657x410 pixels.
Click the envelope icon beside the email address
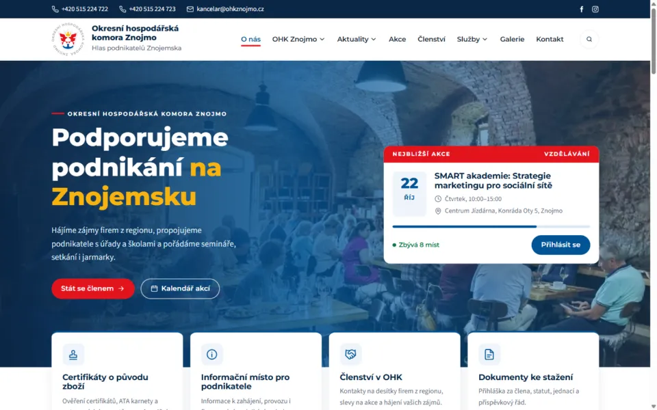(190, 9)
